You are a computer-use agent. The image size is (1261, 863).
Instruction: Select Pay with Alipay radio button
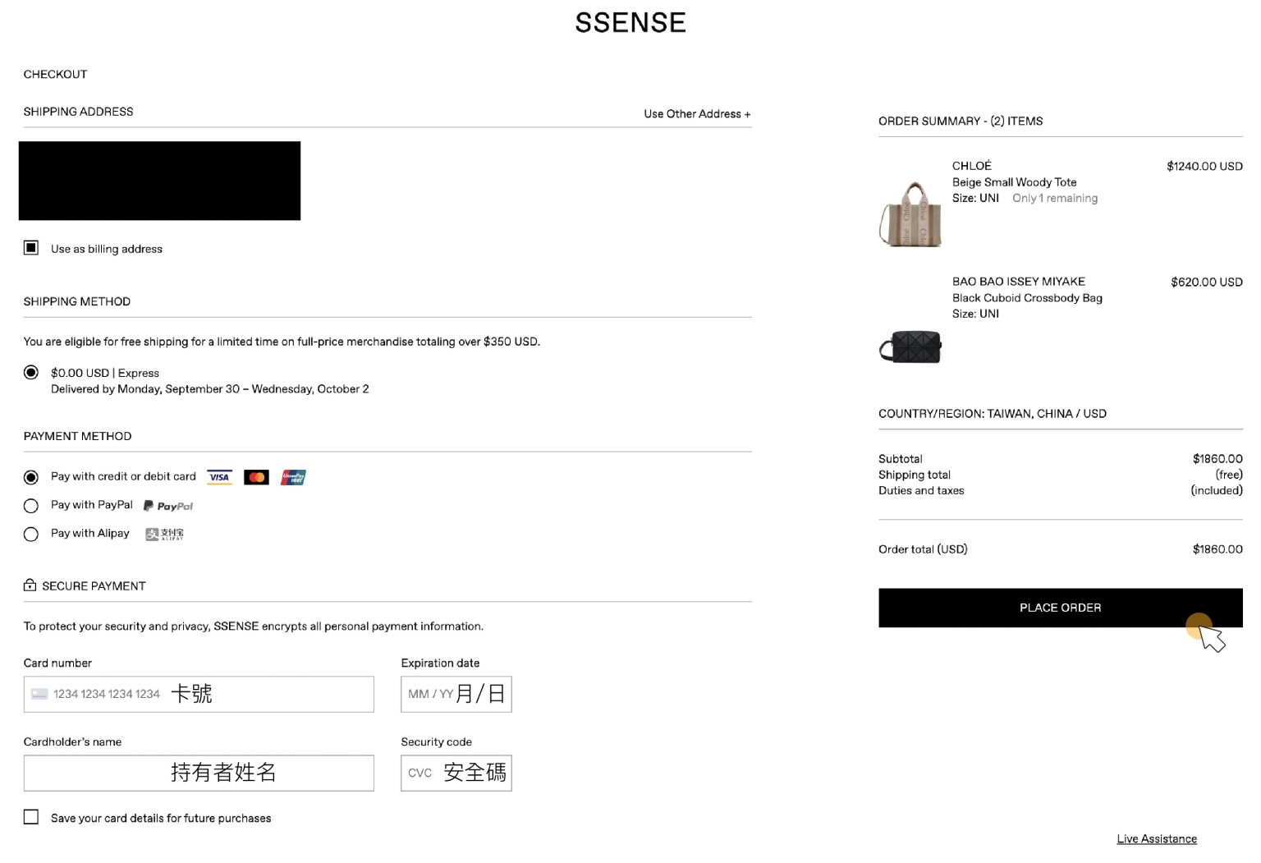[x=31, y=535]
